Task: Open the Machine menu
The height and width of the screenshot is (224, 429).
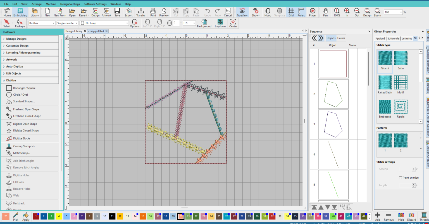Action: tap(51, 4)
